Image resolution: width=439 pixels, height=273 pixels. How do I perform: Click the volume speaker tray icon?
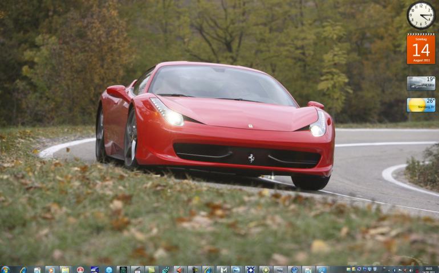coord(410,271)
